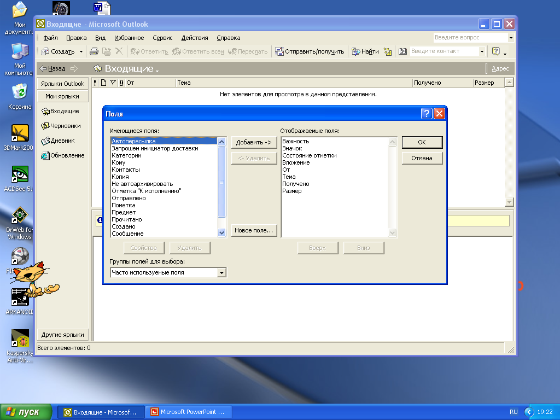
Task: Open the Справка menu
Action: 228,38
